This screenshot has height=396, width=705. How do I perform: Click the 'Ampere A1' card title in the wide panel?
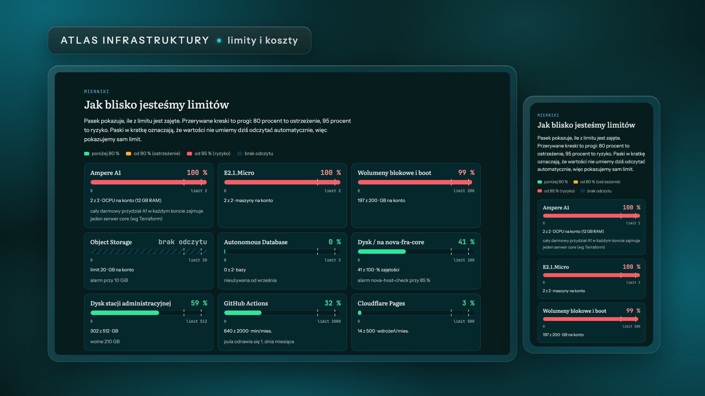click(x=106, y=173)
